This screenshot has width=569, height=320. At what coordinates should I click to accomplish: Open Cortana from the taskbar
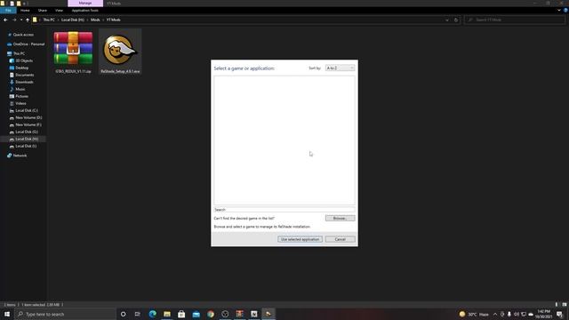point(123,314)
